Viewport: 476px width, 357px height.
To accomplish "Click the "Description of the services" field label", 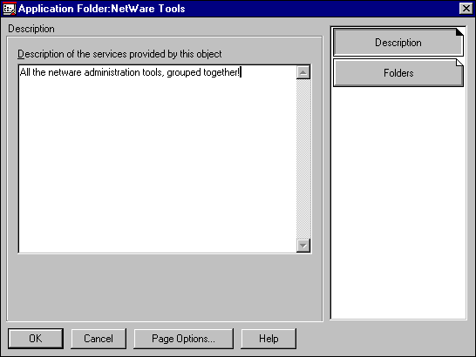I will pos(119,54).
